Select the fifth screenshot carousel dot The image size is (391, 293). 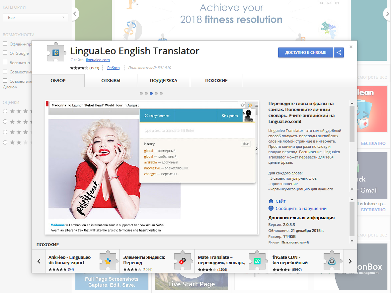(x=161, y=93)
